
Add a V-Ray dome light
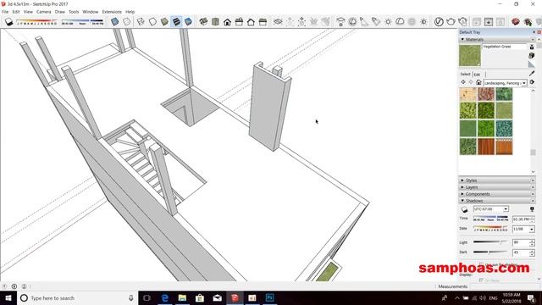(400, 22)
